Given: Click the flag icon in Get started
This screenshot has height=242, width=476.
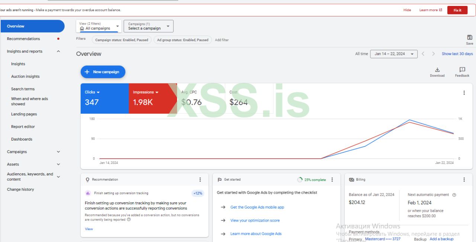Looking at the screenshot, I should point(219,180).
